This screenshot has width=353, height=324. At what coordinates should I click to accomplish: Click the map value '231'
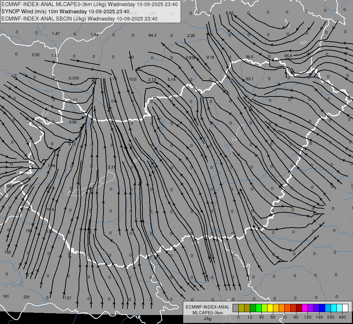(27, 297)
